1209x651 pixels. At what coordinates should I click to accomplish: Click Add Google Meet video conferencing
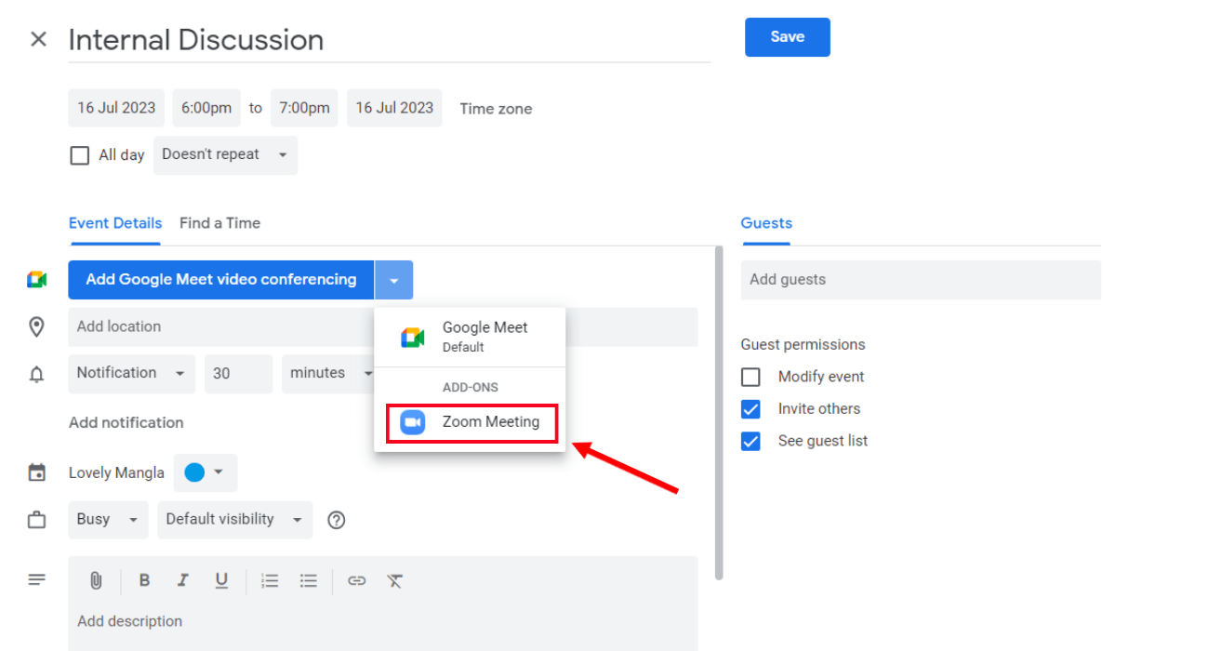pos(221,280)
